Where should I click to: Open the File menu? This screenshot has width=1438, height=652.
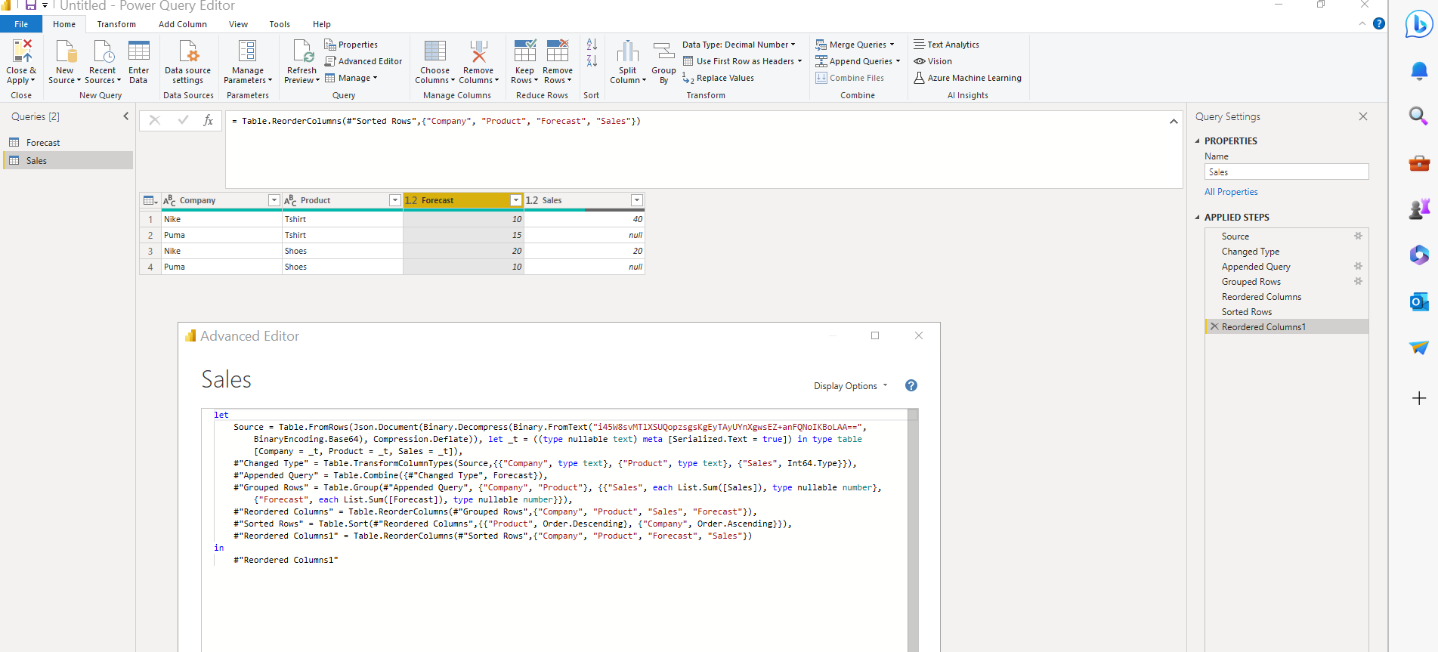point(21,24)
